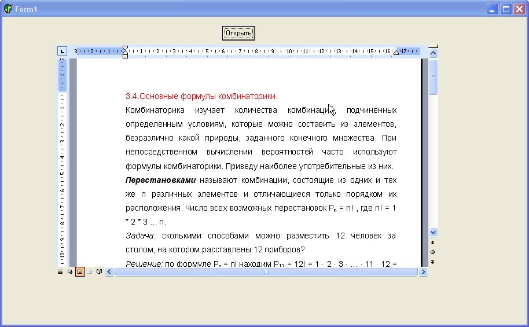Click the bold word Перестановками

[161, 180]
